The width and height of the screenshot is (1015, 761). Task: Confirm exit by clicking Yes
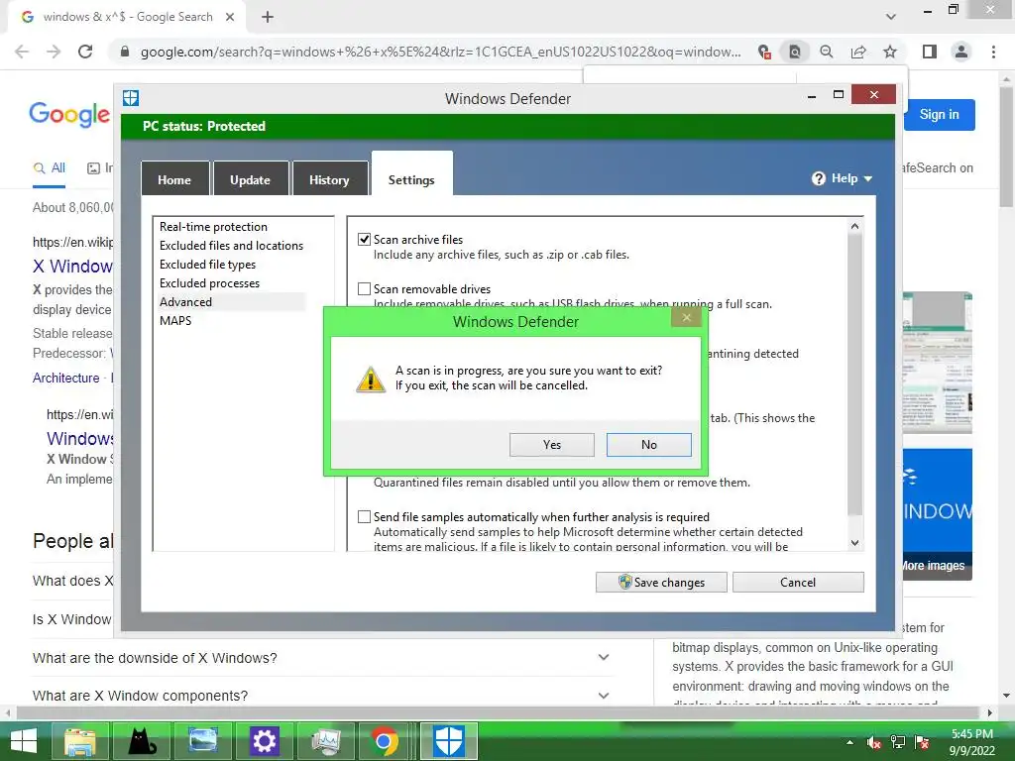coord(551,445)
